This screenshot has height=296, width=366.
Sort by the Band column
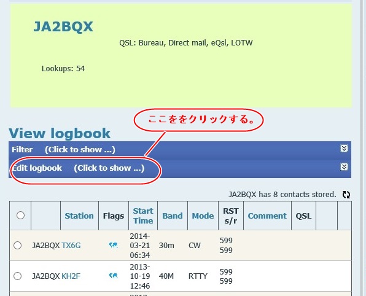173,216
